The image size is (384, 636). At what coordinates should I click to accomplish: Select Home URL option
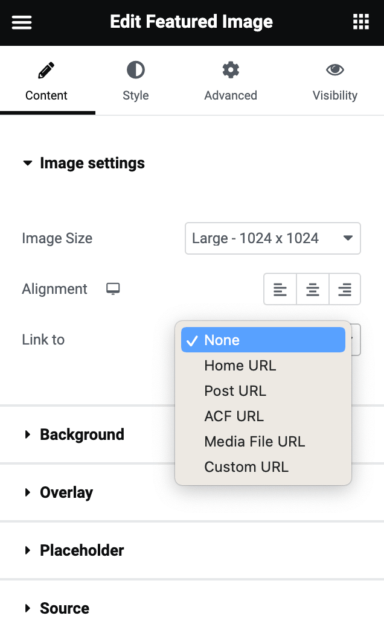coord(240,366)
